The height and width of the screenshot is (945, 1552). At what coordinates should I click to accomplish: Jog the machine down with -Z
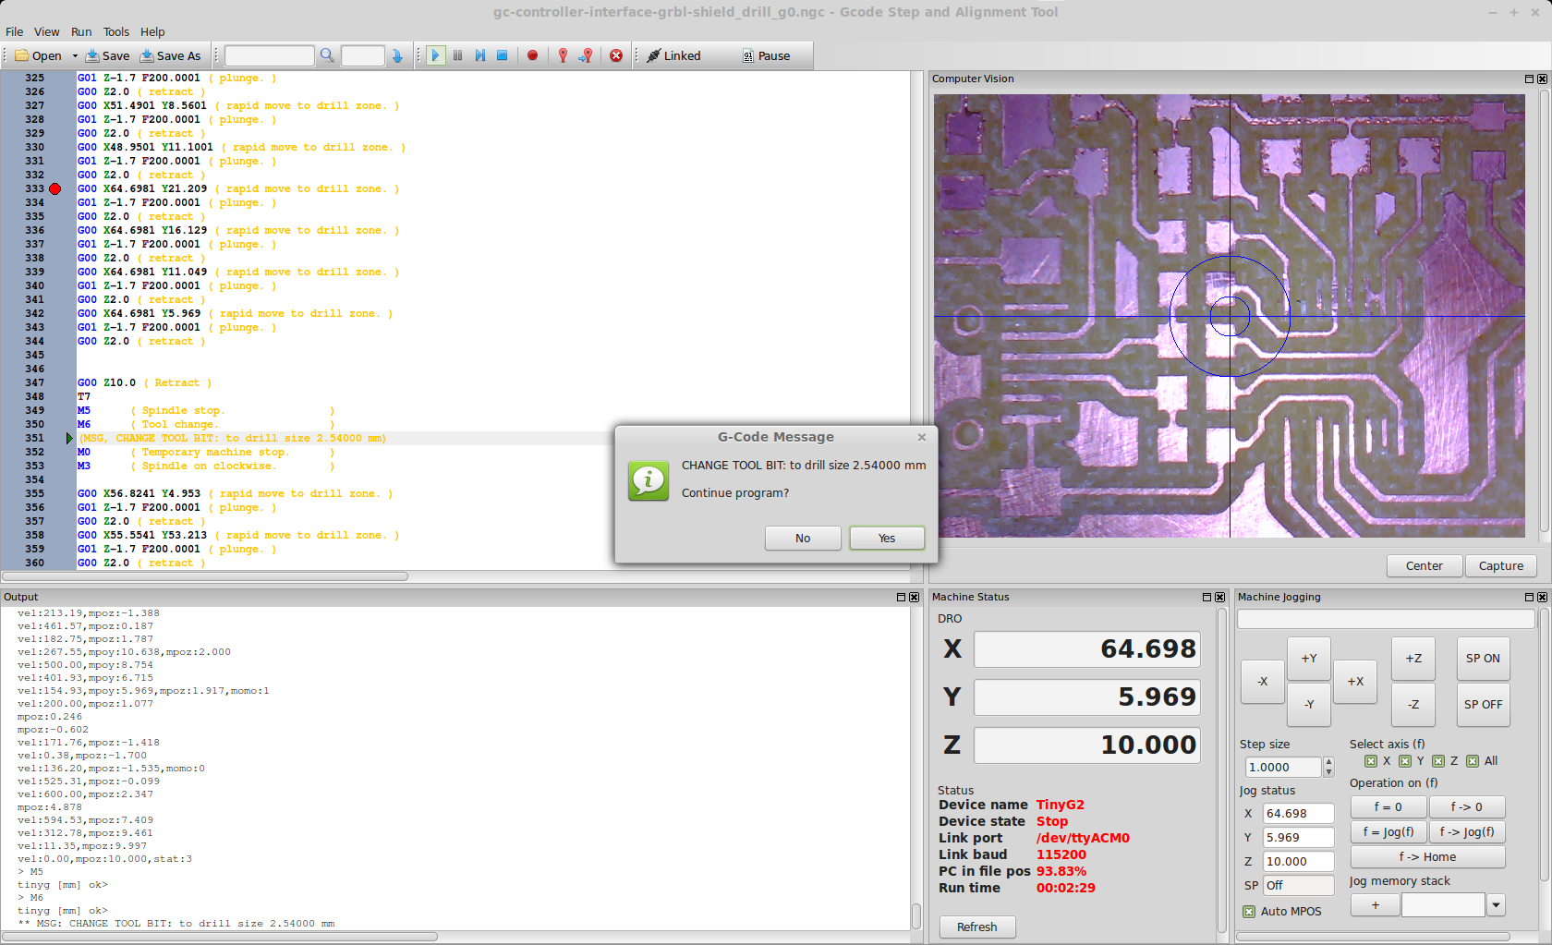tap(1413, 705)
